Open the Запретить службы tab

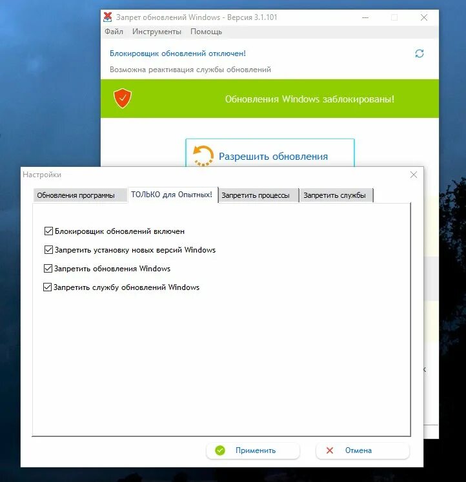pyautogui.click(x=336, y=195)
